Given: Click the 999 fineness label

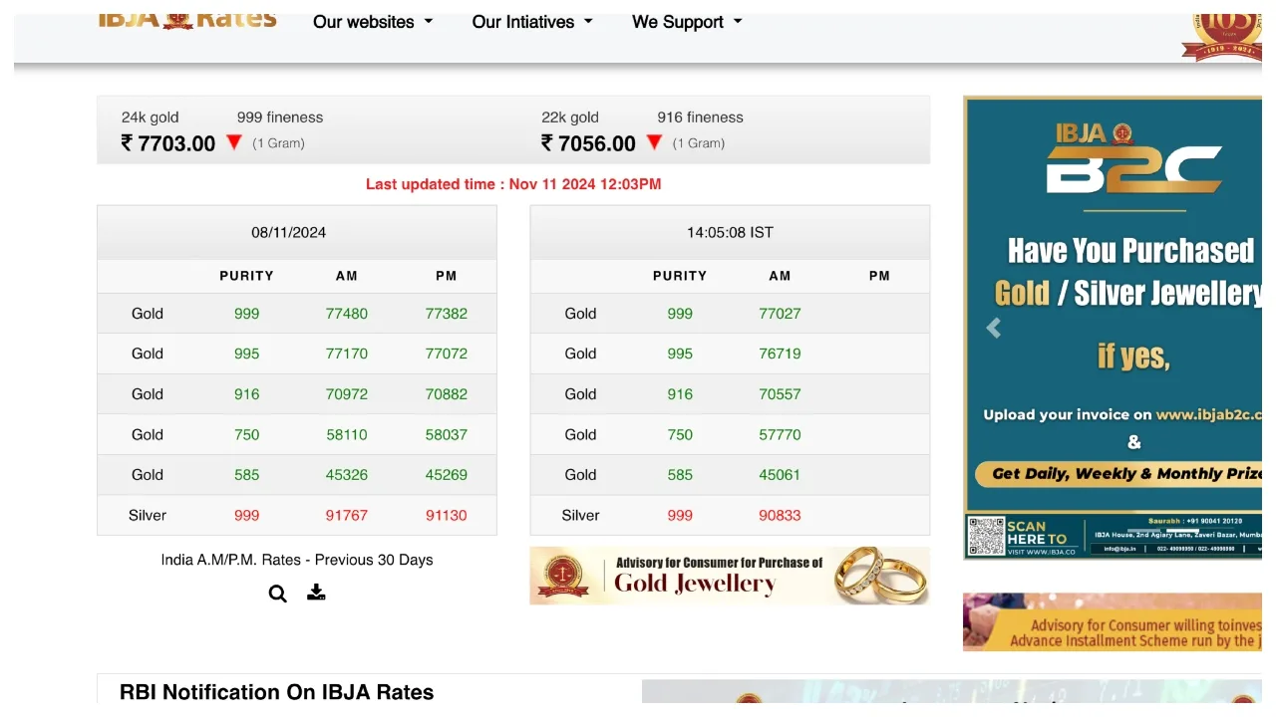Looking at the screenshot, I should point(280,118).
